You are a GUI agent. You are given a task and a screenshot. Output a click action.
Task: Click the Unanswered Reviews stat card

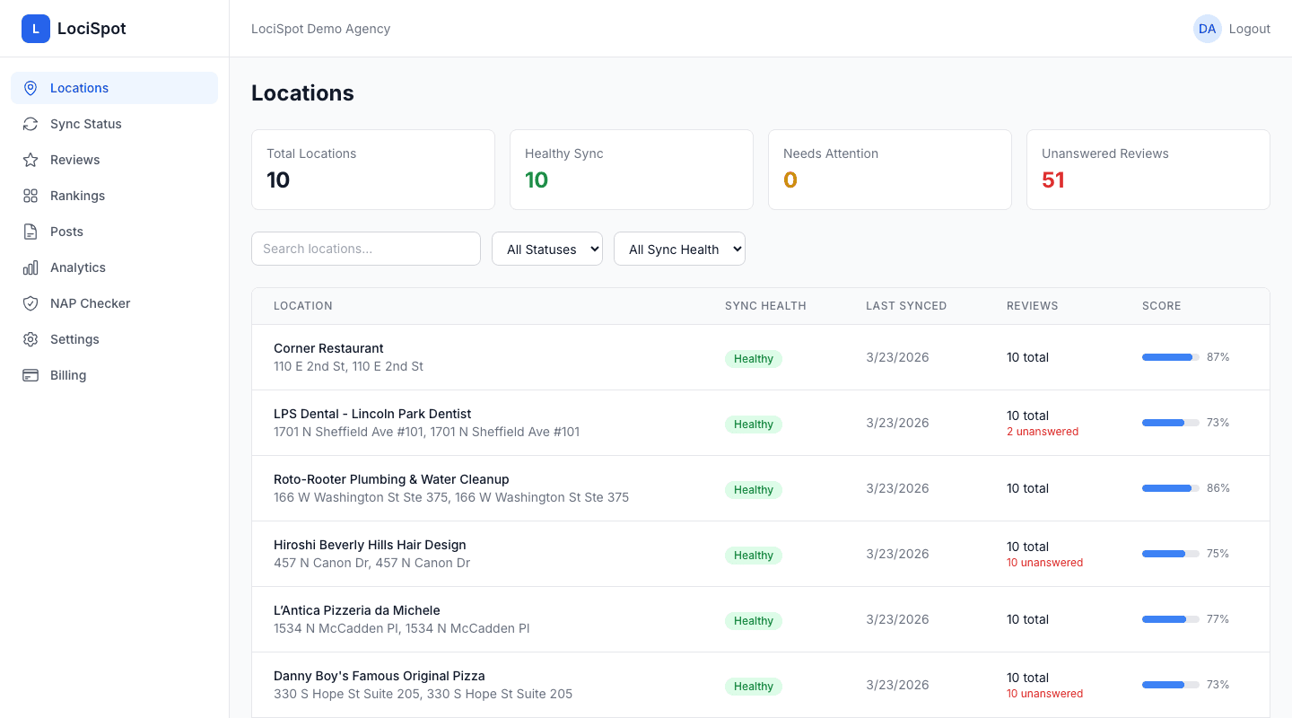(x=1148, y=170)
